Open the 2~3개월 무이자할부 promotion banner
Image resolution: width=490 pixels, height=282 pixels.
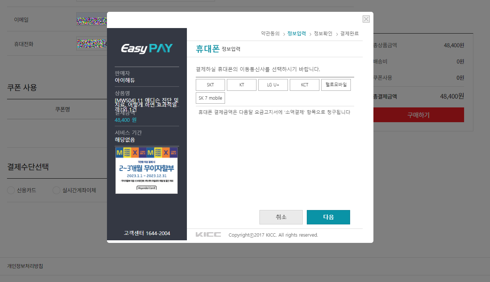[147, 170]
